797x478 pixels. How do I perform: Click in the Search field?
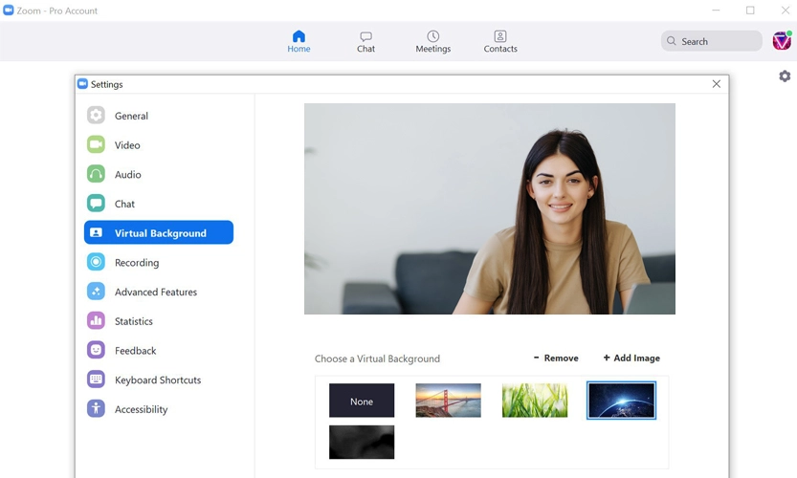(718, 41)
